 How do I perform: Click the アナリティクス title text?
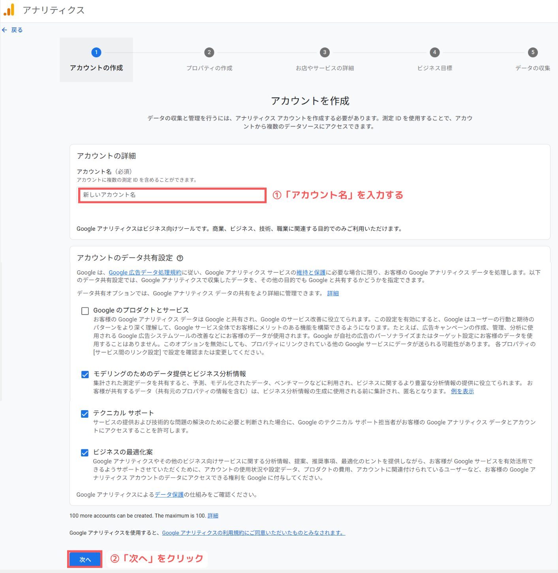click(54, 10)
